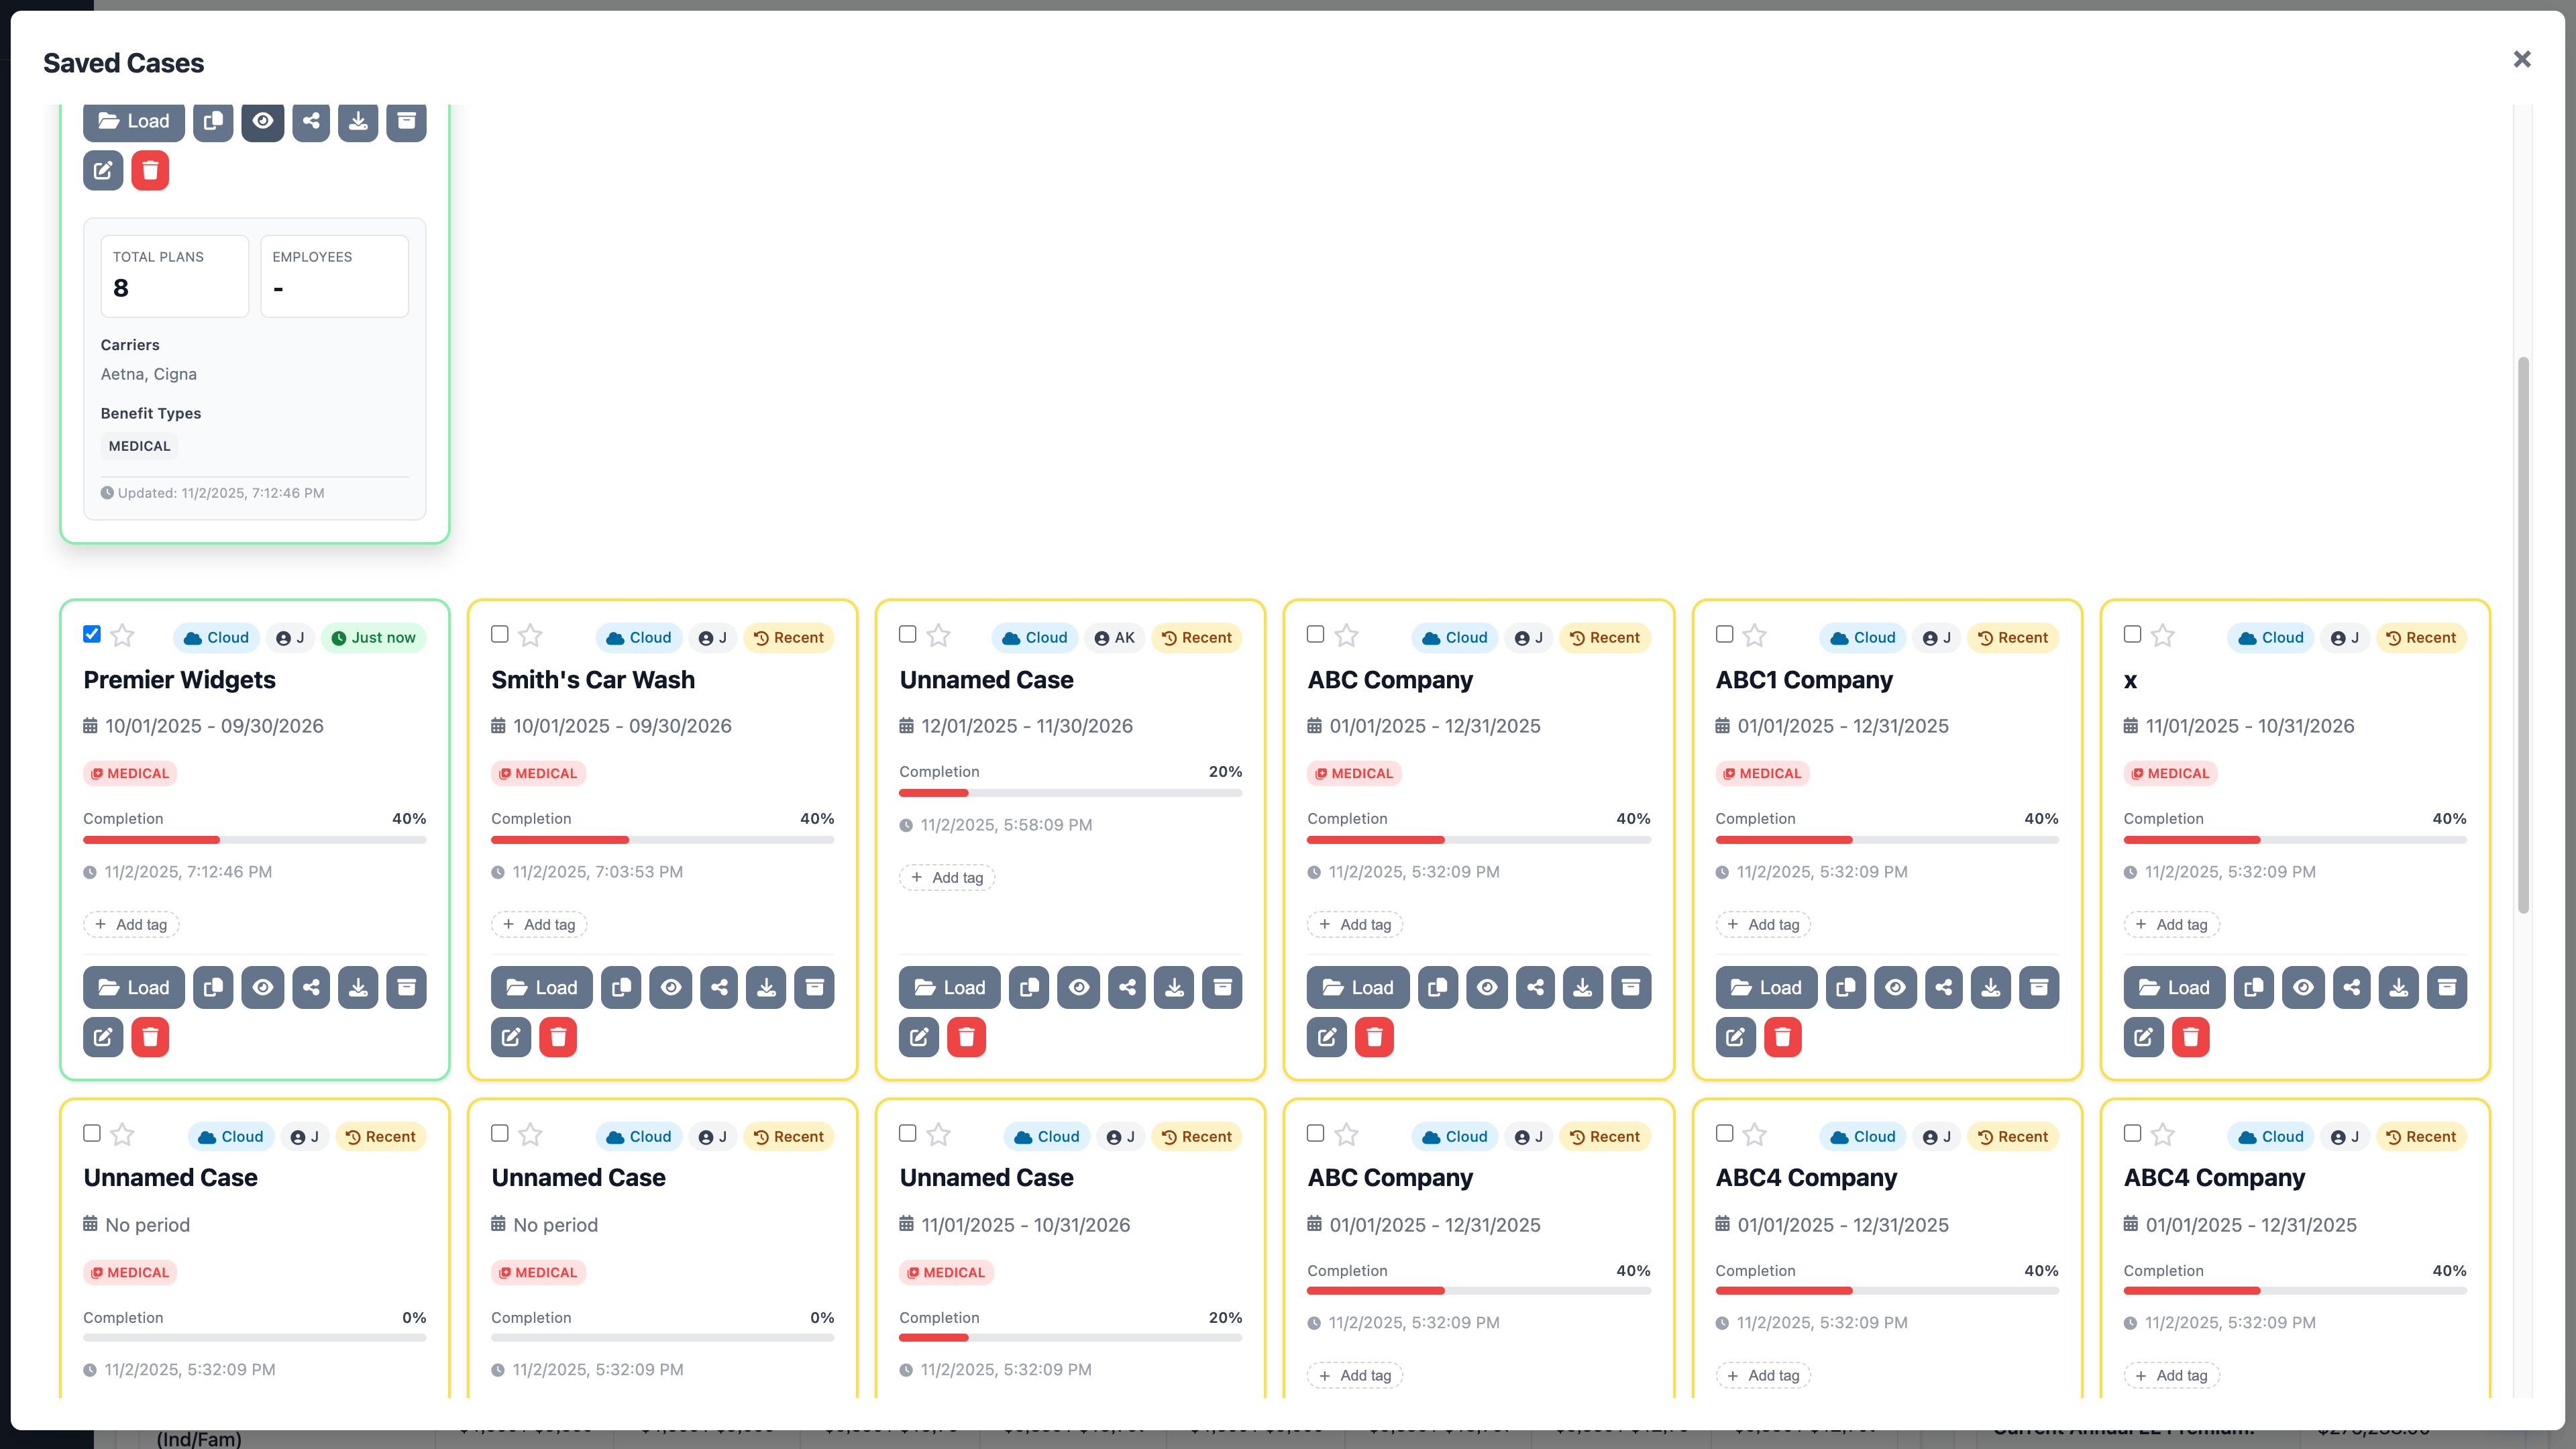
Task: Click the Recent badge on ABC Company
Action: point(1605,637)
